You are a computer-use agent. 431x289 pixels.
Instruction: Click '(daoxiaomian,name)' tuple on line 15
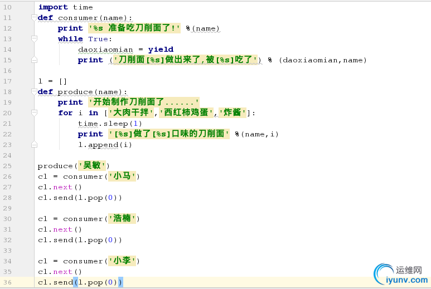(323, 60)
